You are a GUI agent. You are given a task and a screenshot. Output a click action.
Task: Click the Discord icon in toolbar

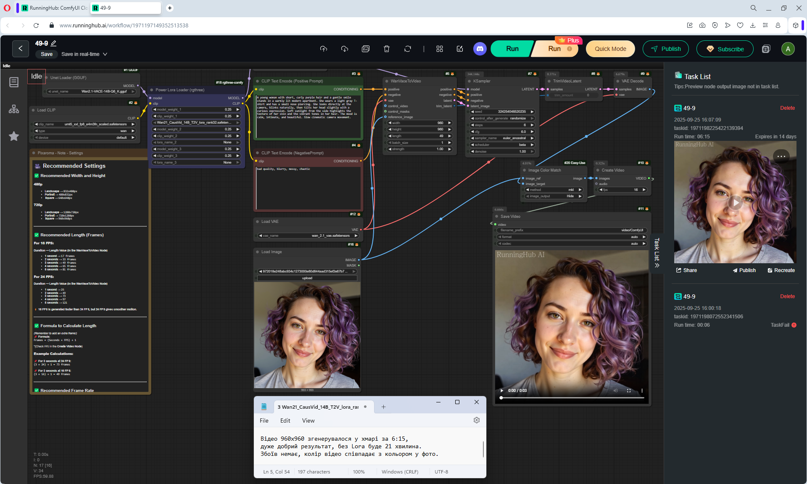(480, 49)
